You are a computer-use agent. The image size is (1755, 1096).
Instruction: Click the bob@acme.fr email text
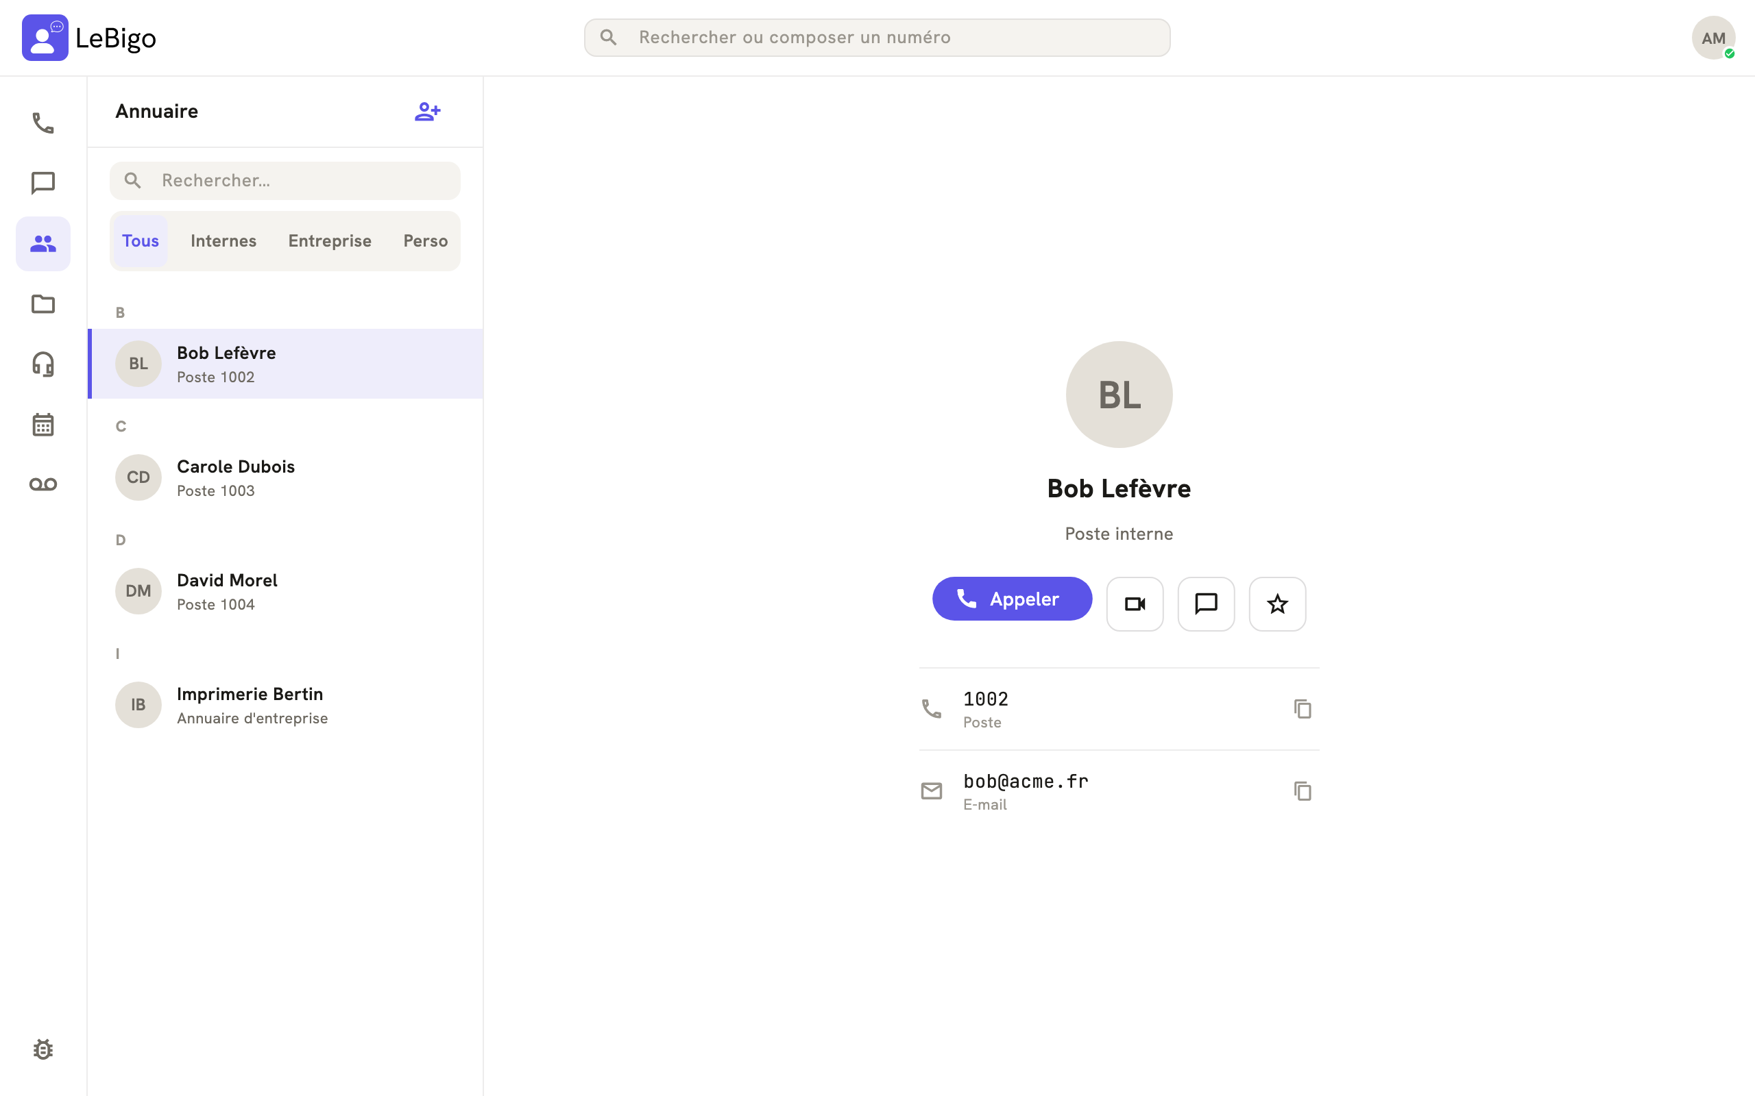coord(1026,782)
